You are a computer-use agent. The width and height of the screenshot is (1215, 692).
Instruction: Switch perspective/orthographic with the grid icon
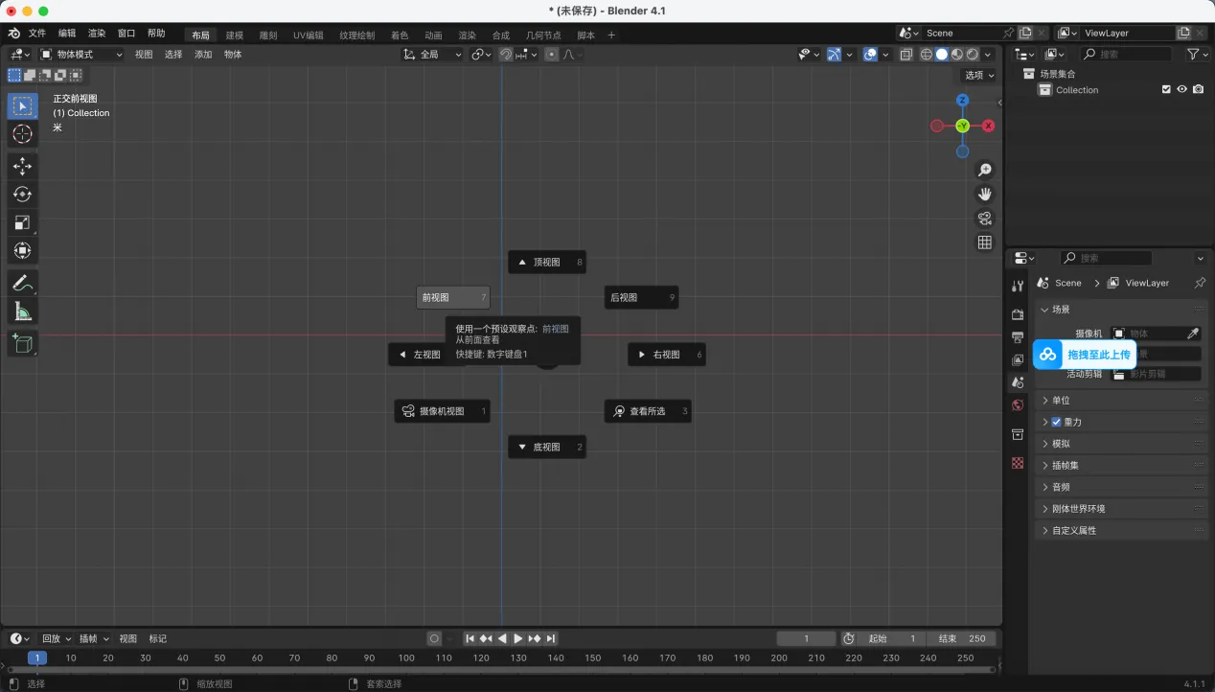coord(984,242)
